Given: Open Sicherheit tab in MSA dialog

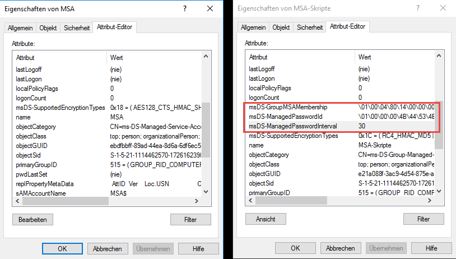Looking at the screenshot, I should coord(77,27).
